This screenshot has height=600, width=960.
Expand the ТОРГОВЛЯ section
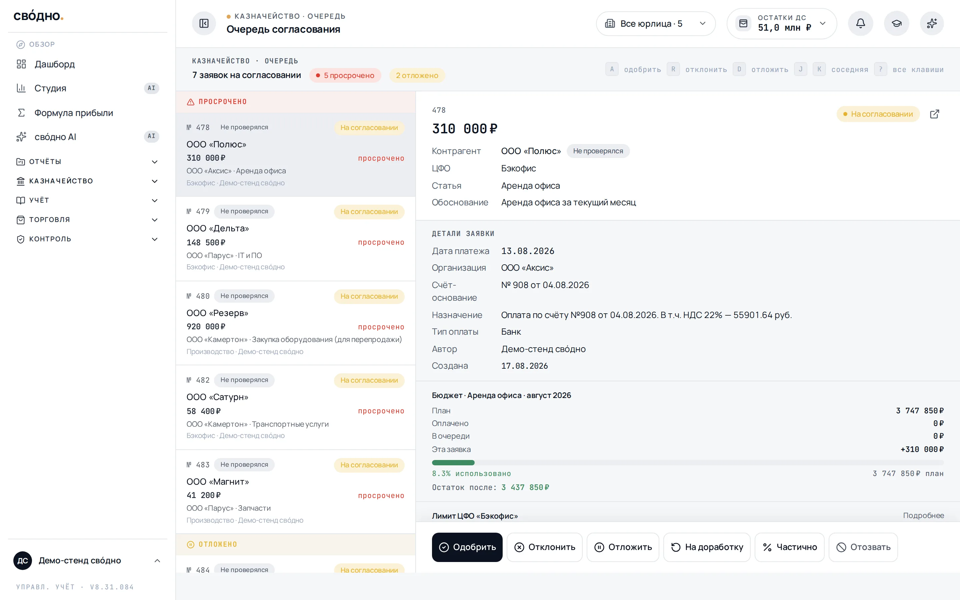pyautogui.click(x=87, y=220)
